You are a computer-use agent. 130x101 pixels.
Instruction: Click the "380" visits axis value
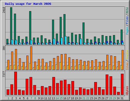[4, 48]
